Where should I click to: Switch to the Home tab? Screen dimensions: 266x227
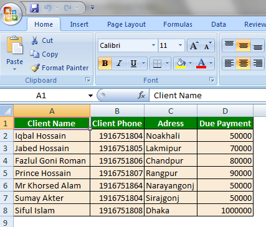[44, 24]
